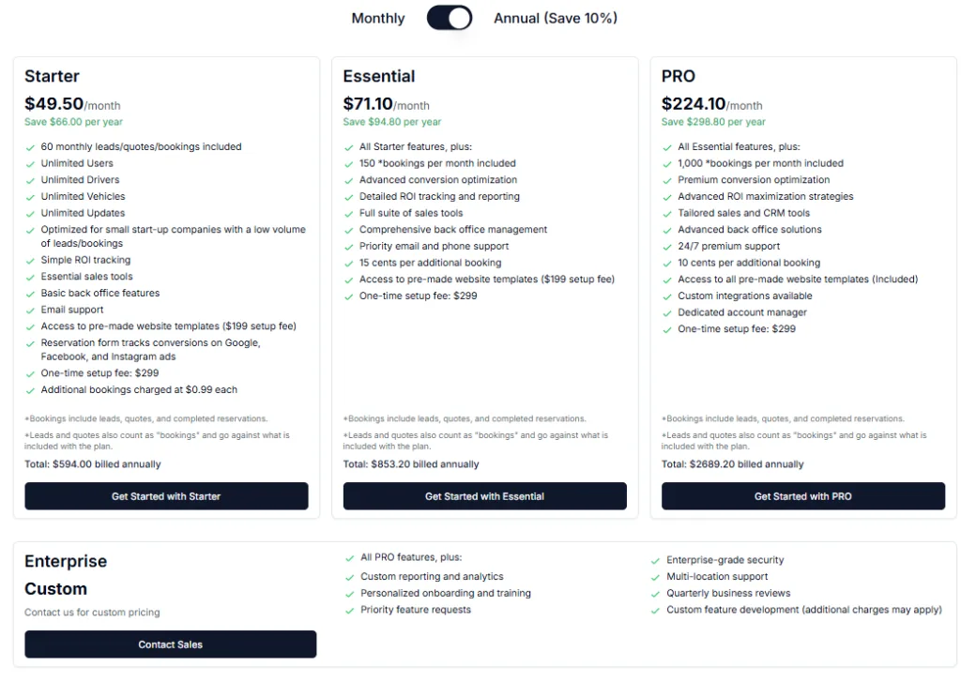
Task: Click the checkmark next to "Enterprise-grade security"
Action: [655, 560]
